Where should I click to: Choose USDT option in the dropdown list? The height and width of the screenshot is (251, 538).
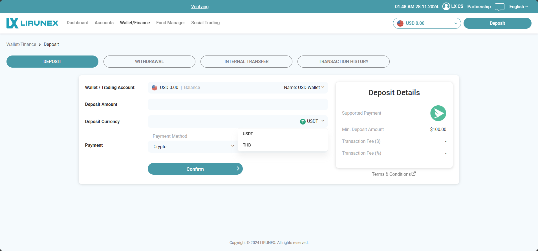tap(248, 134)
